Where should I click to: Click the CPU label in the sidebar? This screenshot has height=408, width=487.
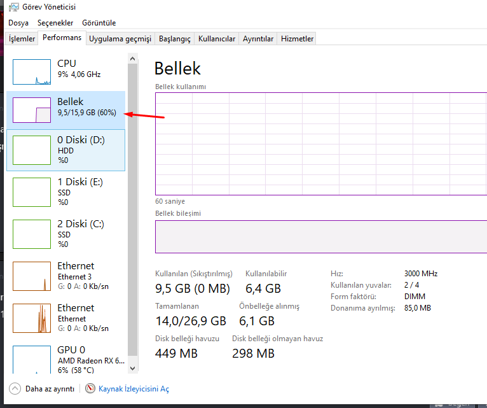[x=67, y=64]
